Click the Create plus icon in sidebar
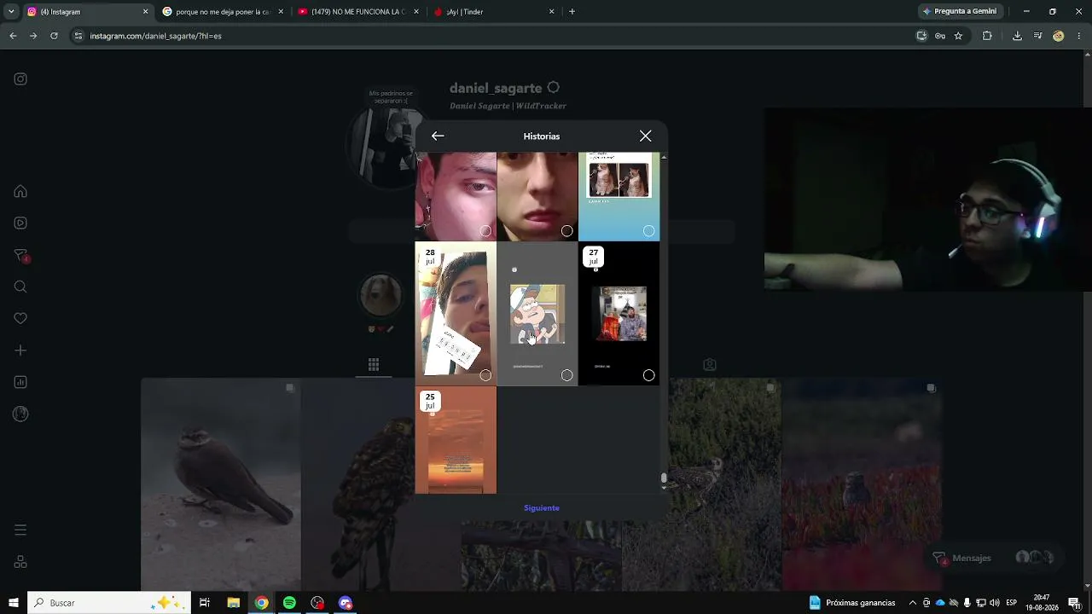This screenshot has width=1092, height=614. pos(20,350)
